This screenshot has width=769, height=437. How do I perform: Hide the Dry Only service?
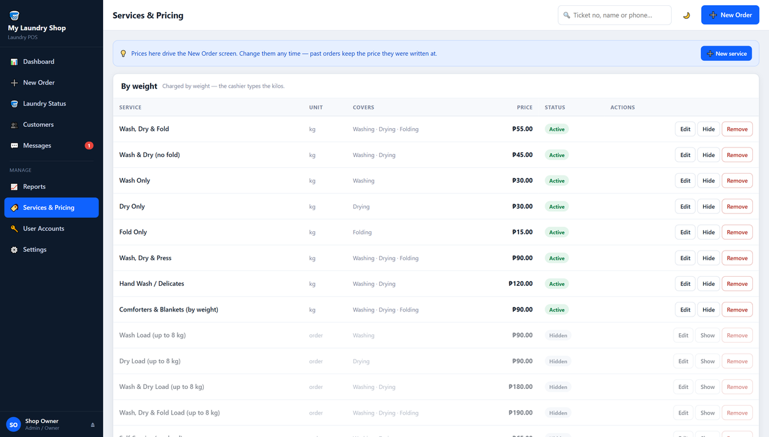(708, 206)
